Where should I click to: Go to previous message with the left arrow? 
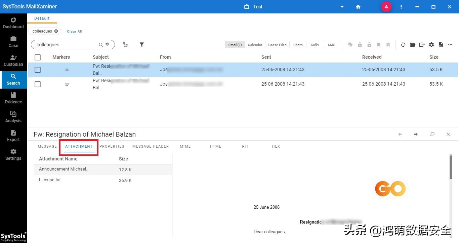coord(400,134)
